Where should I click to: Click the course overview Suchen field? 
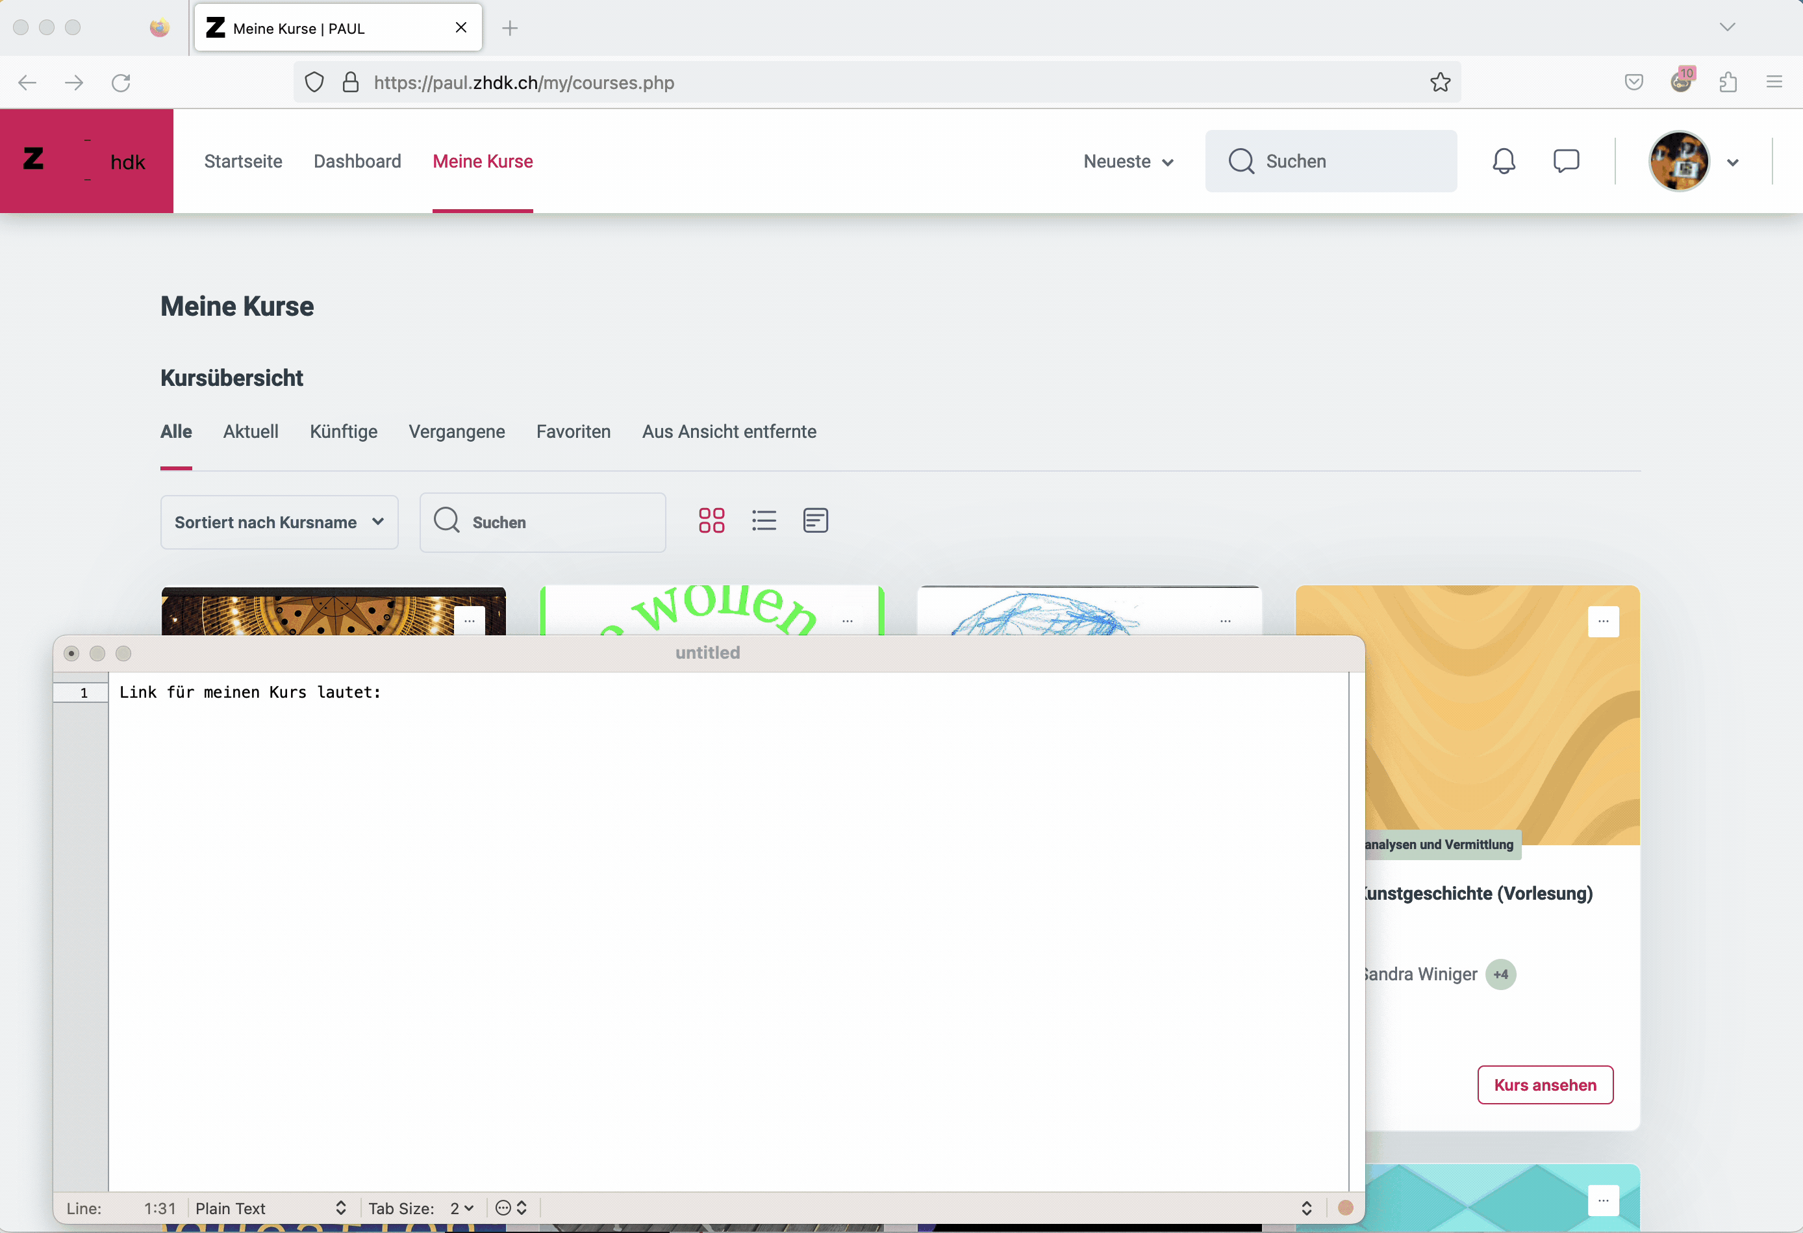point(543,522)
